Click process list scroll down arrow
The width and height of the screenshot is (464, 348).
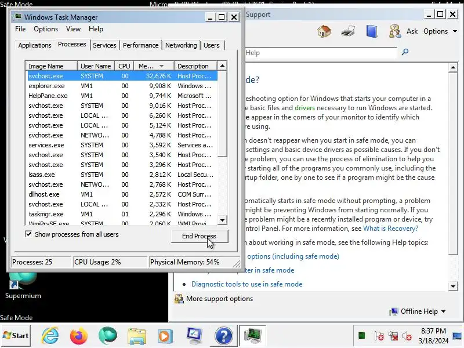click(222, 220)
